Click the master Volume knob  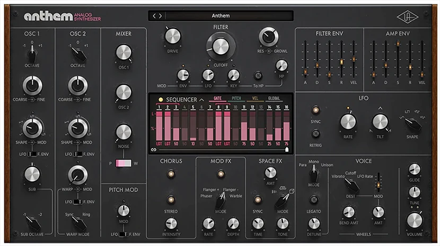tap(415, 220)
